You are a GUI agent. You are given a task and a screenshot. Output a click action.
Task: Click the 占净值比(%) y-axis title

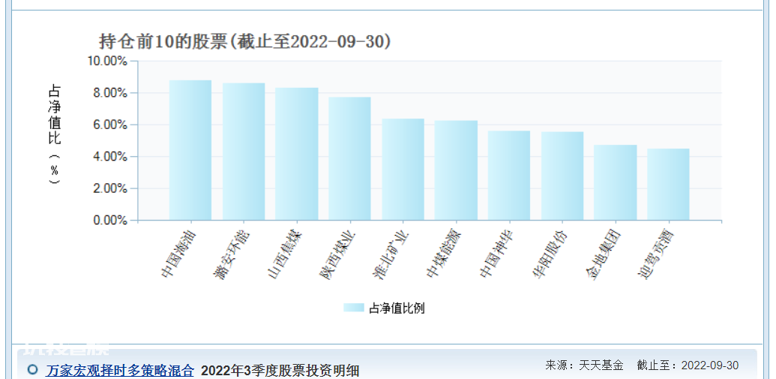click(55, 134)
